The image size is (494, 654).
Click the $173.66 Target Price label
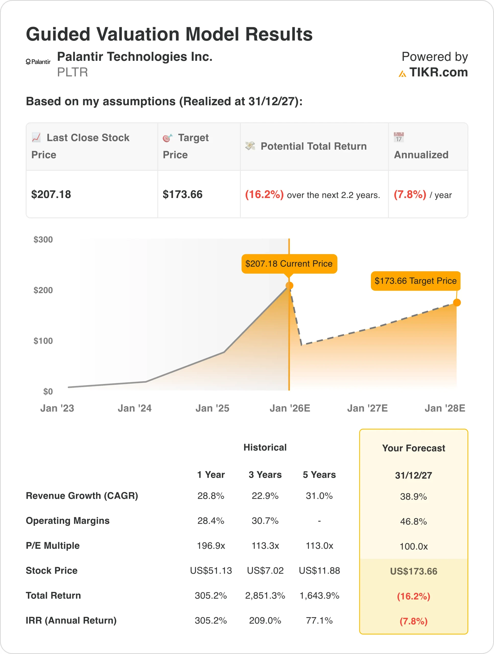[x=415, y=281]
